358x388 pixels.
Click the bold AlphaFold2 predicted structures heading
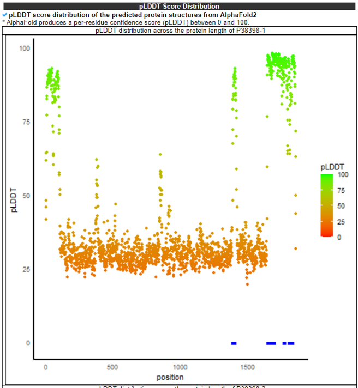pos(133,15)
